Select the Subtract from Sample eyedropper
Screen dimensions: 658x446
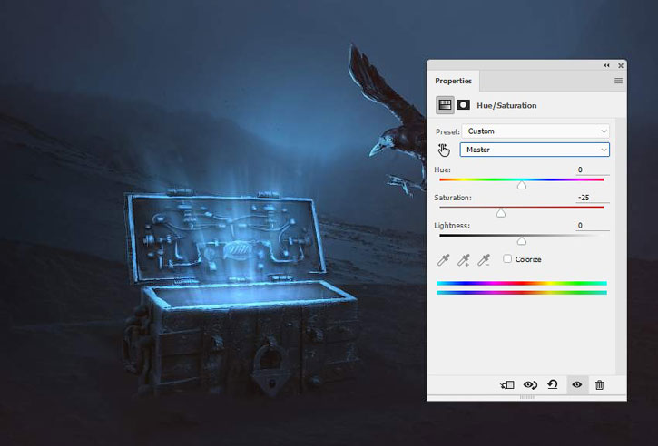click(484, 260)
